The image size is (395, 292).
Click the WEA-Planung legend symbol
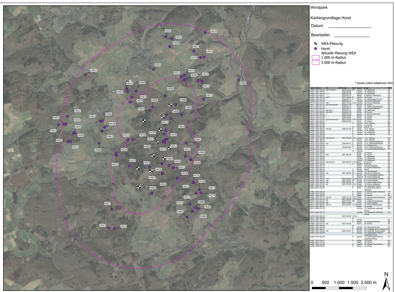point(315,44)
